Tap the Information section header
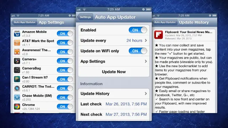The image size is (228, 128). [91, 84]
